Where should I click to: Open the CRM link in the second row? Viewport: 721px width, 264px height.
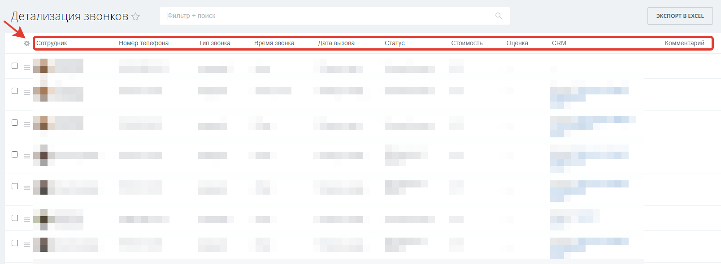(589, 94)
